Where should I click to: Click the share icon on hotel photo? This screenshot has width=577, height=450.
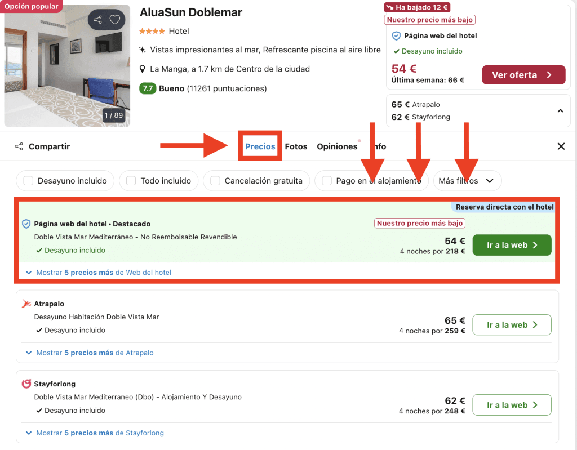[98, 20]
